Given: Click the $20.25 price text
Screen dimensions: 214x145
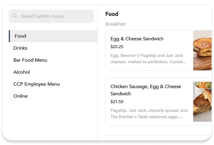Looking at the screenshot, I should click(117, 47).
